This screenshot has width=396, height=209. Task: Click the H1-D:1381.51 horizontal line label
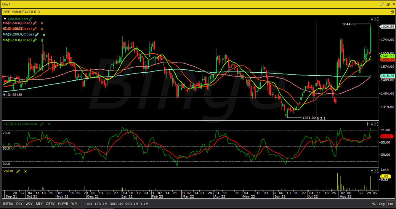(x=12, y=94)
